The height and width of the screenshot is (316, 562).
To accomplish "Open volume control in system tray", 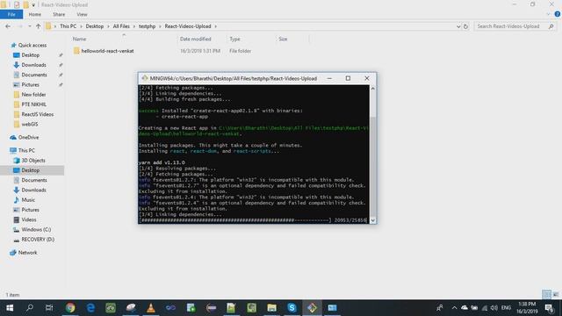I will point(494,308).
